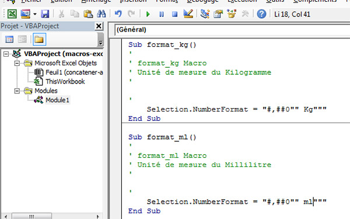The image size is (350, 219).
Task: Close the Projet - VBAProject panel
Action: tap(99, 26)
